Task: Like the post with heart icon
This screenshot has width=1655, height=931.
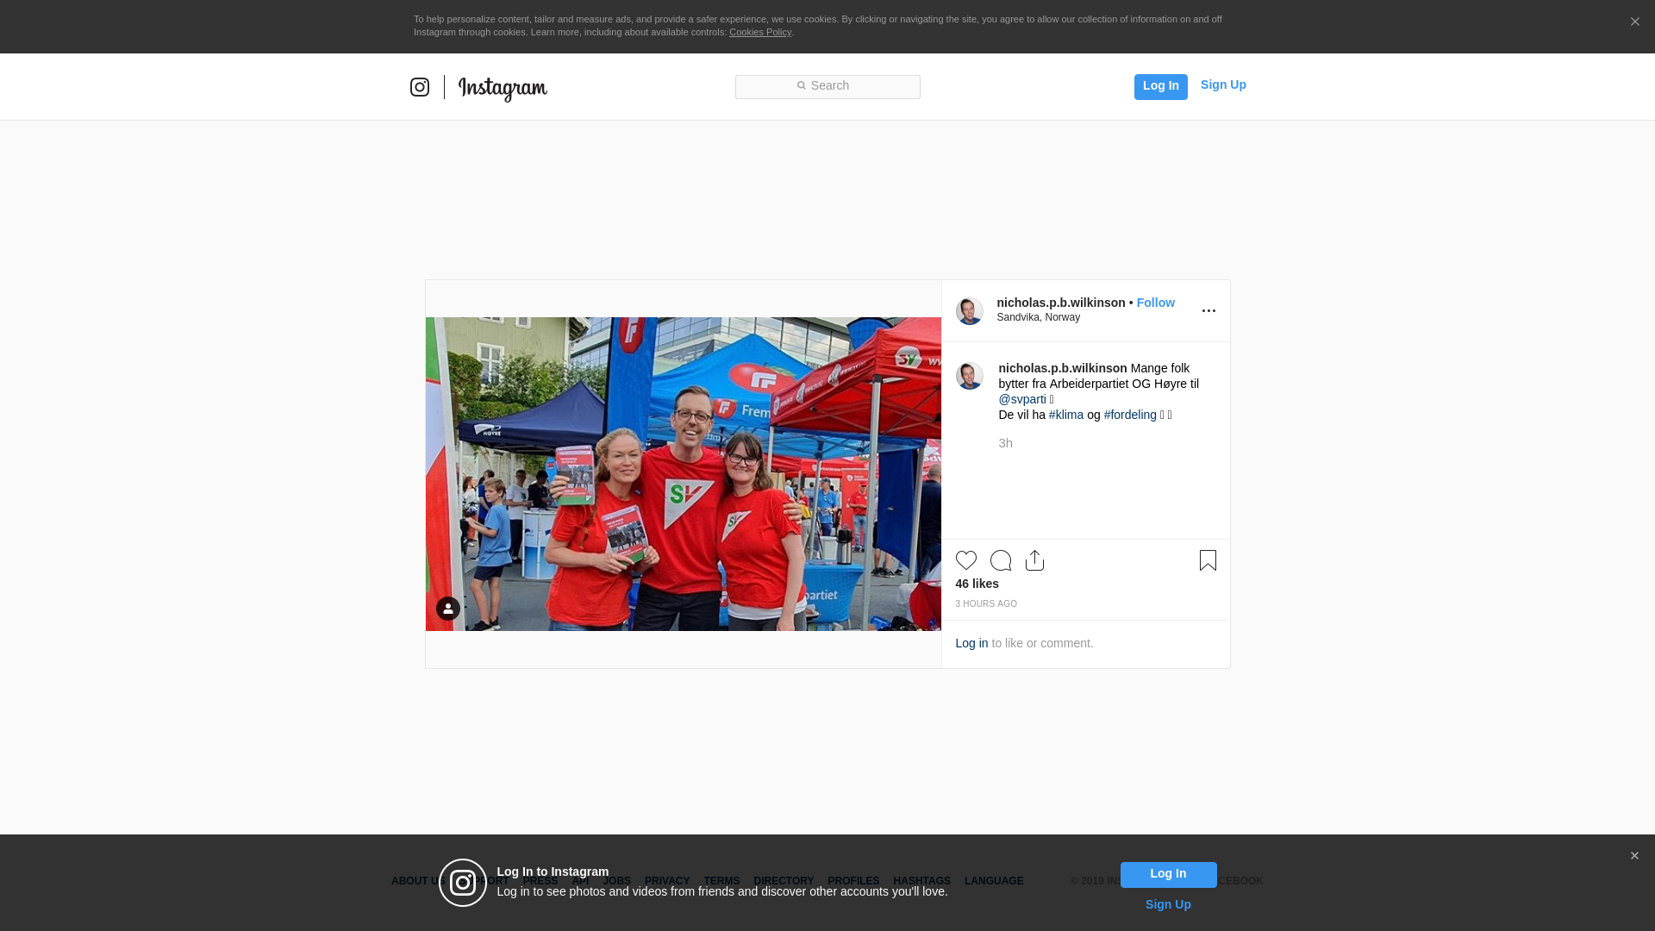Action: click(x=966, y=560)
